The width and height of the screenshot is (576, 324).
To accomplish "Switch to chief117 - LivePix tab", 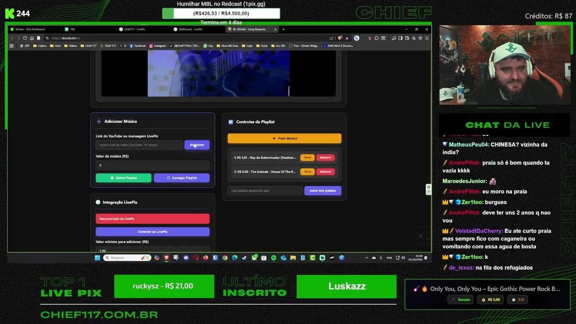I will (143, 29).
